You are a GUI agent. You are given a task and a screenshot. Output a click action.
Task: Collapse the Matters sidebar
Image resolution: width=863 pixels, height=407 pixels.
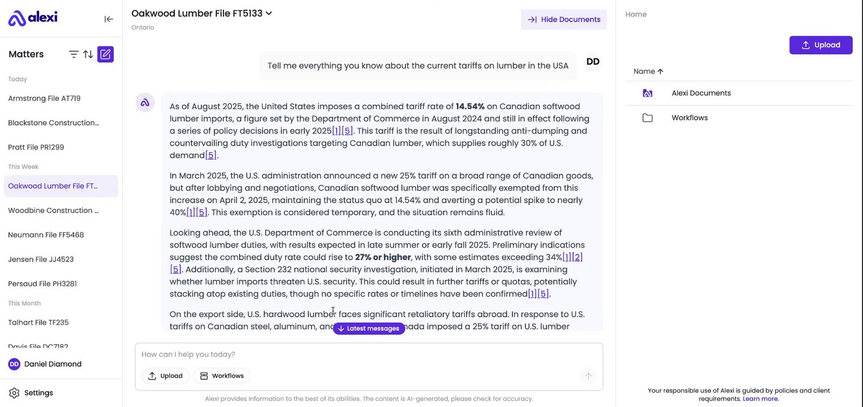109,19
